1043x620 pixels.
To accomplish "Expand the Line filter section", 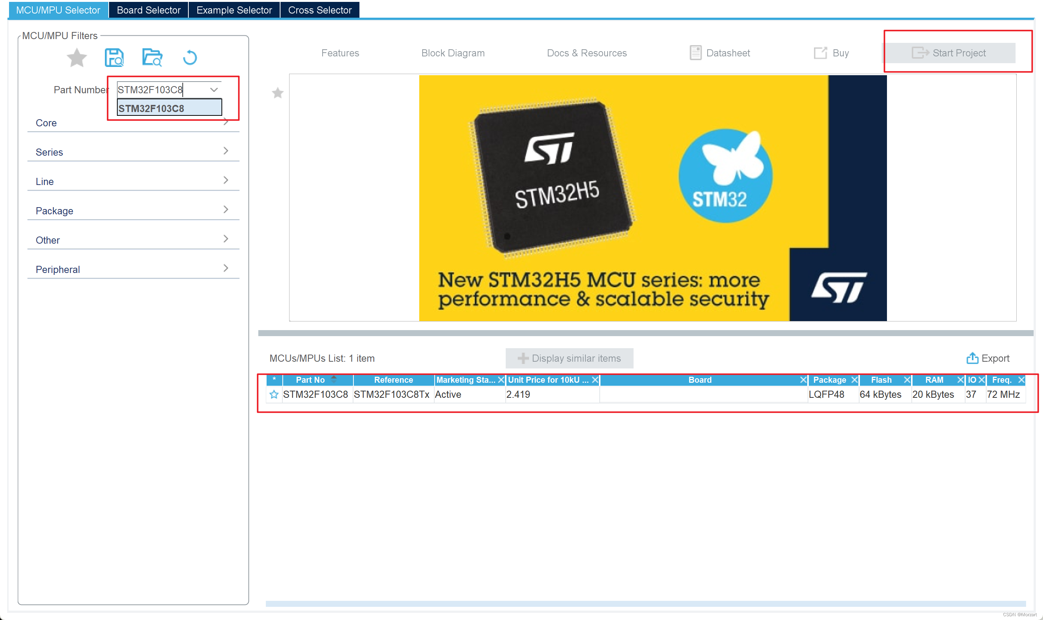I will click(x=133, y=181).
